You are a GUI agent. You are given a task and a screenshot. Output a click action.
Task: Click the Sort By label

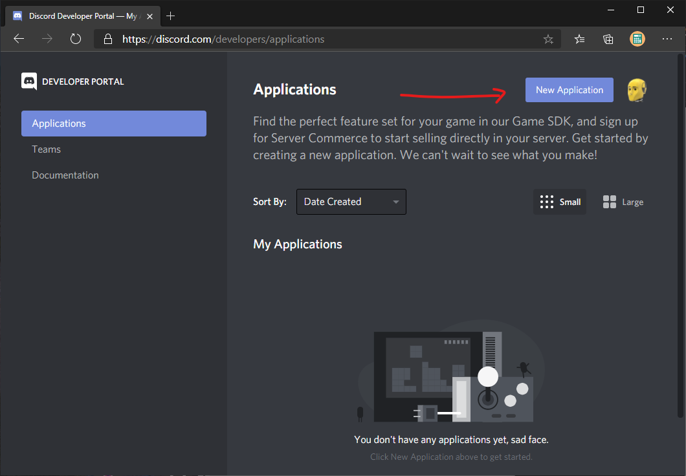coord(269,202)
